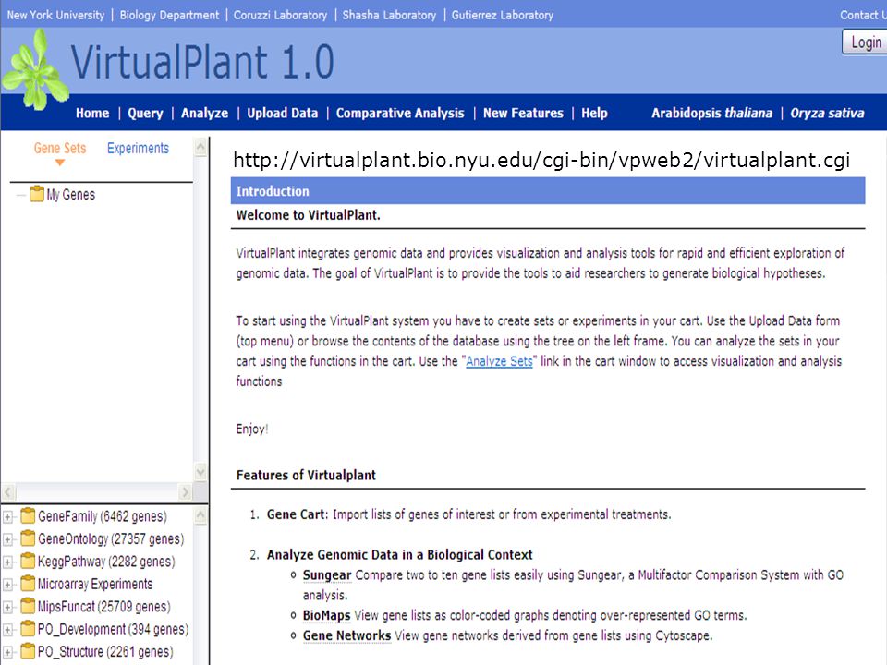Click the Features of Virtualplant heading
887x665 pixels.
[306, 475]
